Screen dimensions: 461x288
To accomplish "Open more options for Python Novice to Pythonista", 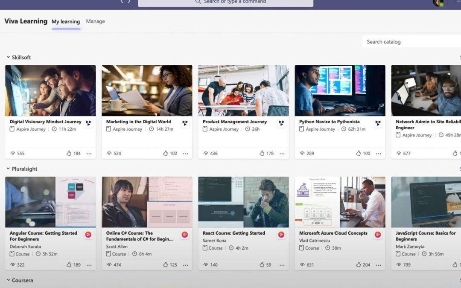I will pyautogui.click(x=378, y=154).
